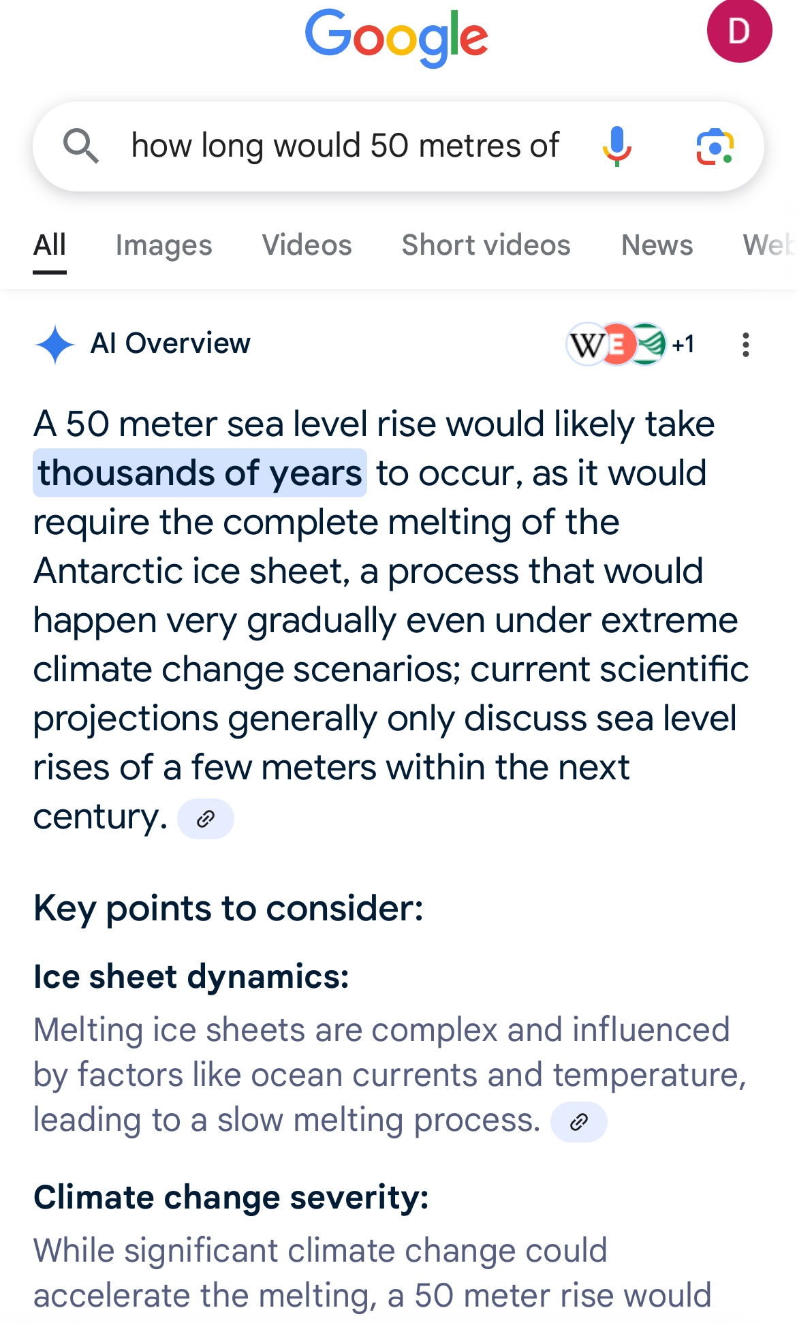The width and height of the screenshot is (797, 1323).
Task: Expand the +1 additional sources
Action: [683, 345]
